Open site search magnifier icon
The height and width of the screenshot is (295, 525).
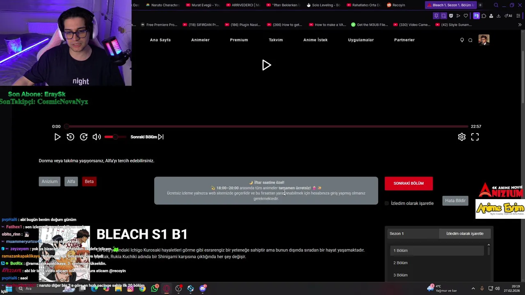coord(470,40)
